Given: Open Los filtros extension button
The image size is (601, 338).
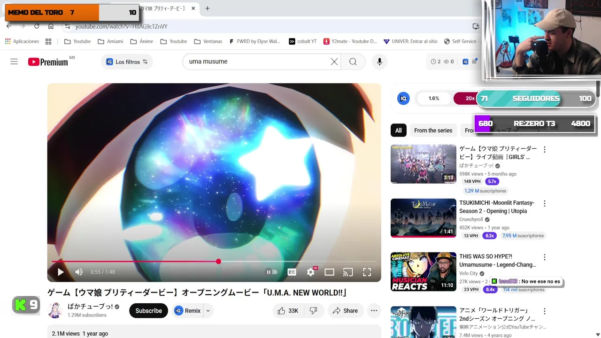Looking at the screenshot, I should (x=127, y=61).
